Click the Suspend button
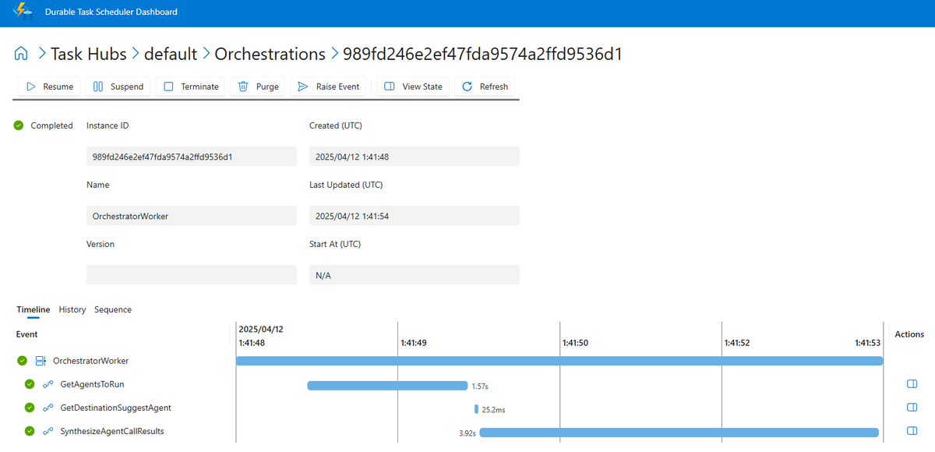The height and width of the screenshot is (452, 935). tap(118, 87)
